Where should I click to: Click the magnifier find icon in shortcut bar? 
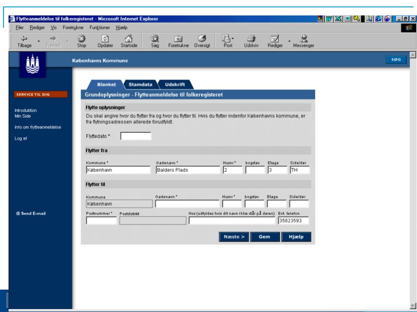369,19
